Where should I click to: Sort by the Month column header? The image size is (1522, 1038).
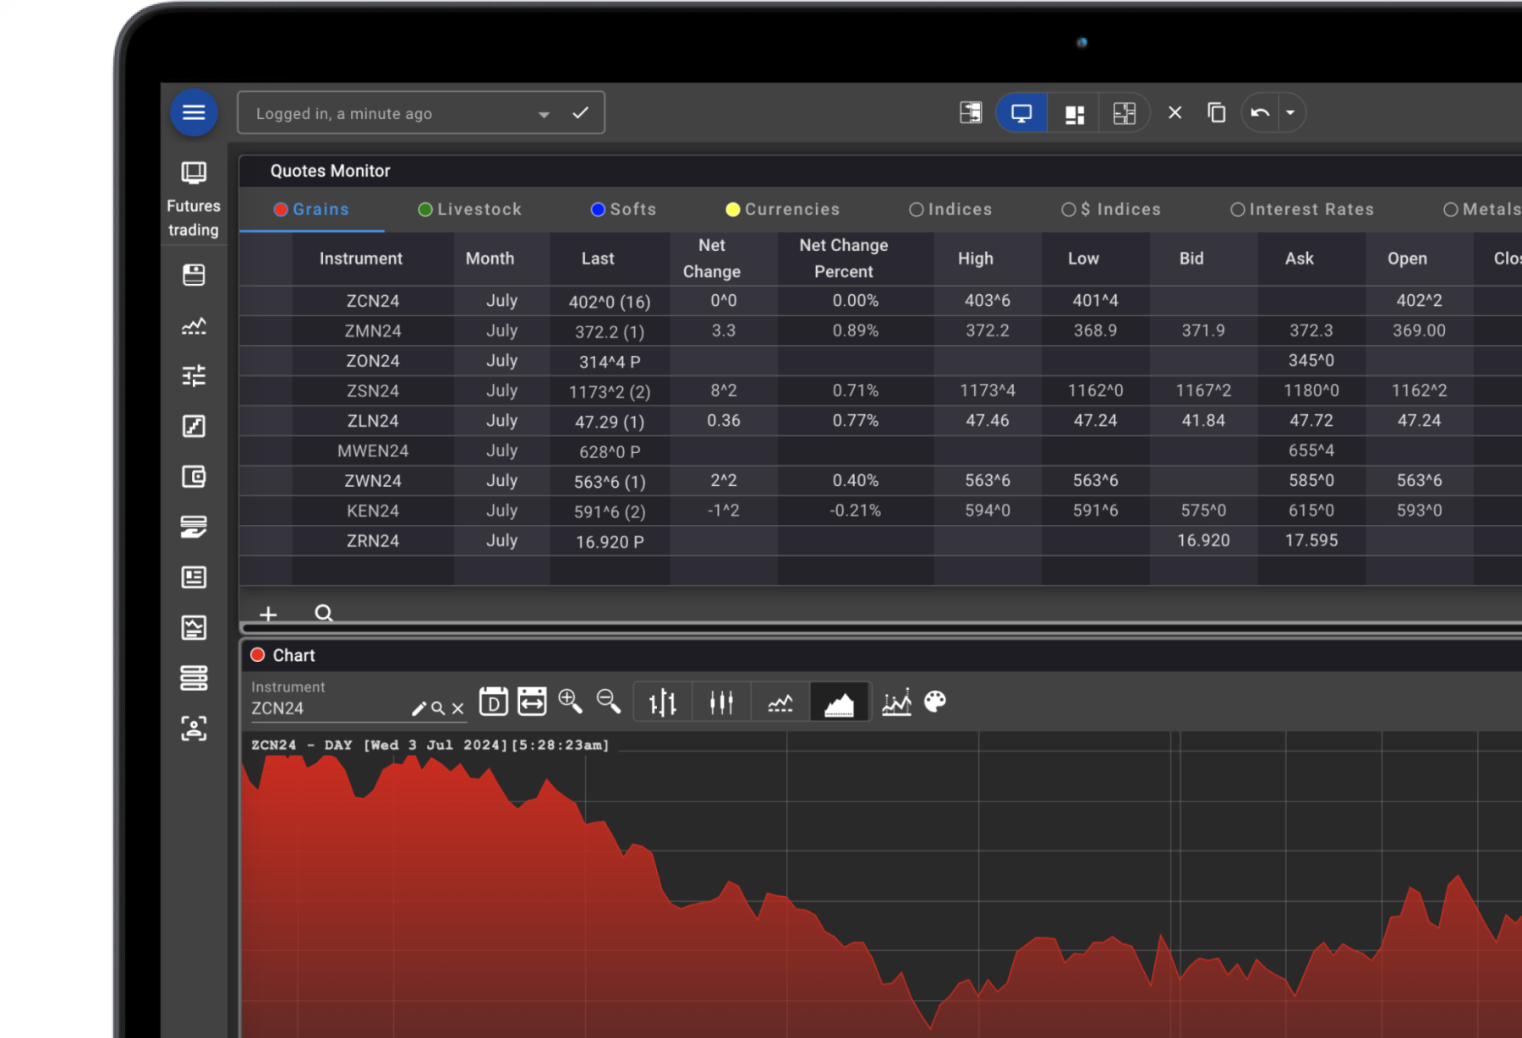pos(490,259)
